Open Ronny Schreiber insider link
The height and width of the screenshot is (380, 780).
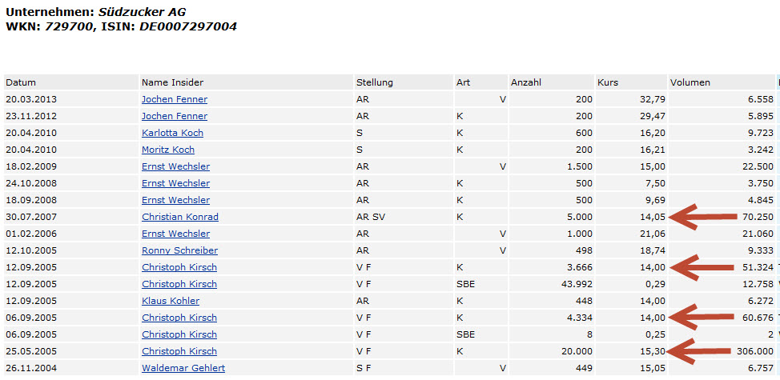click(x=179, y=250)
